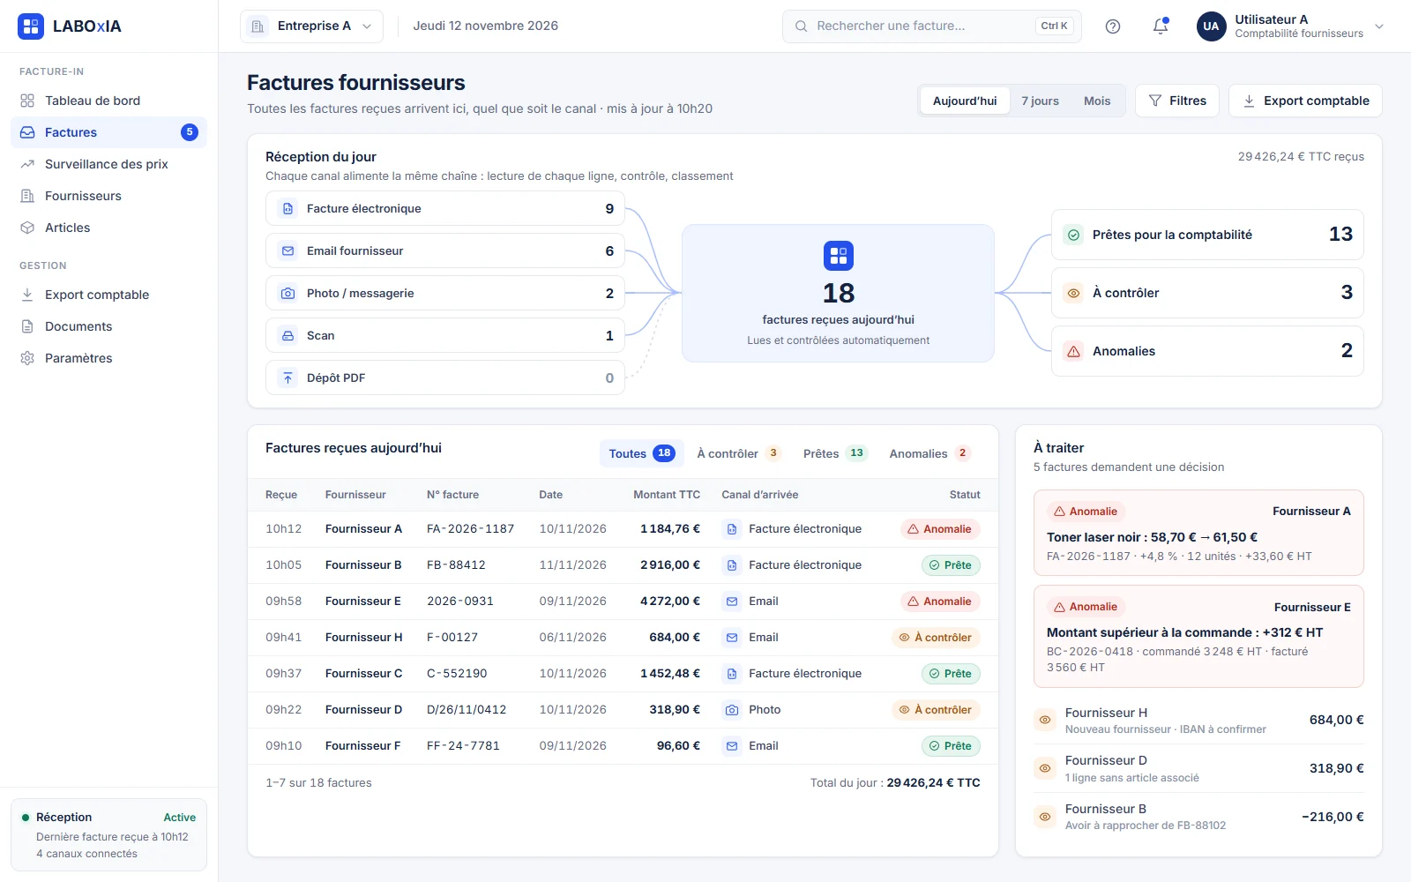Open the Toner laser noir anomaly card

pos(1198,533)
